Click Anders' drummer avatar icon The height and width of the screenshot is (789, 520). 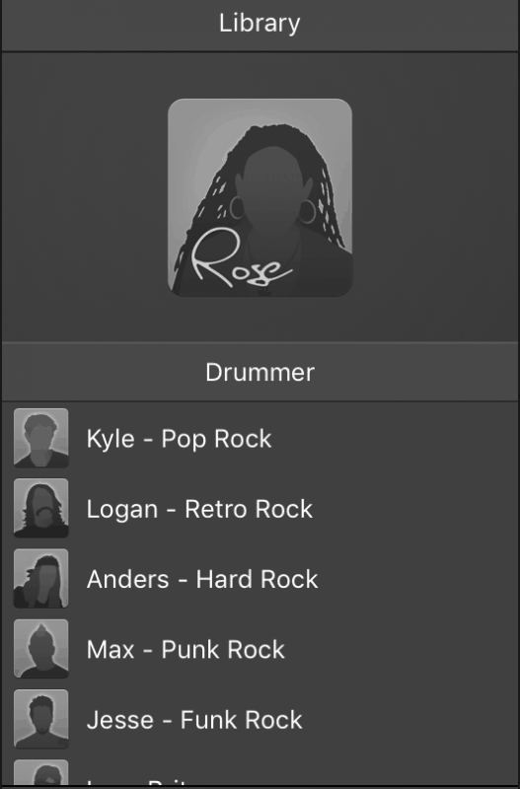(x=40, y=579)
